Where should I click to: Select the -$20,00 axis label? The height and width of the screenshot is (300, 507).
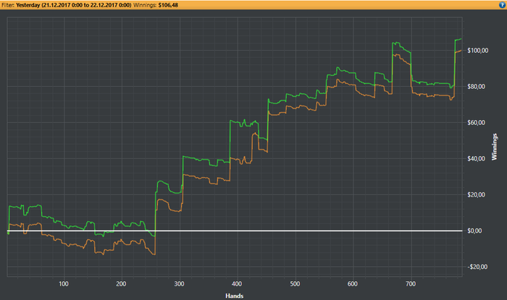477,267
